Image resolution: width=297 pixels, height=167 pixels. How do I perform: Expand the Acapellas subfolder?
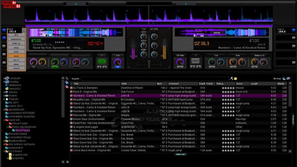tap(7, 158)
